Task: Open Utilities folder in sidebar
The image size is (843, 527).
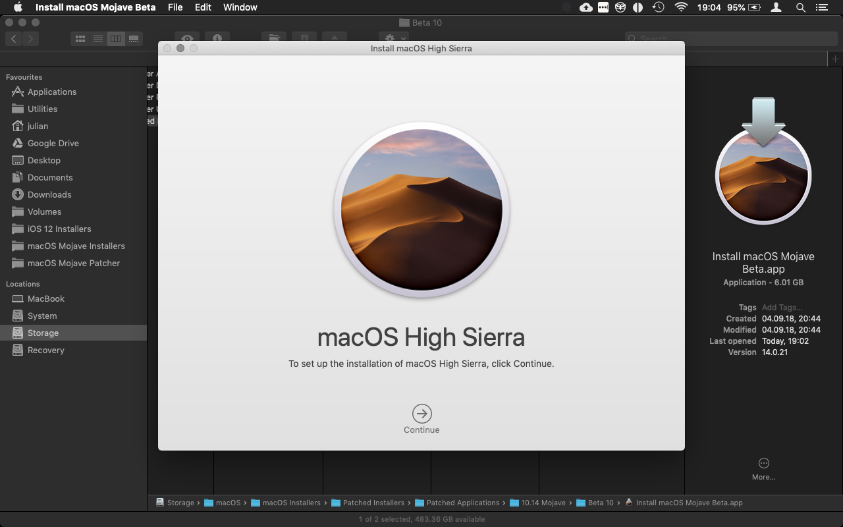Action: click(x=42, y=109)
